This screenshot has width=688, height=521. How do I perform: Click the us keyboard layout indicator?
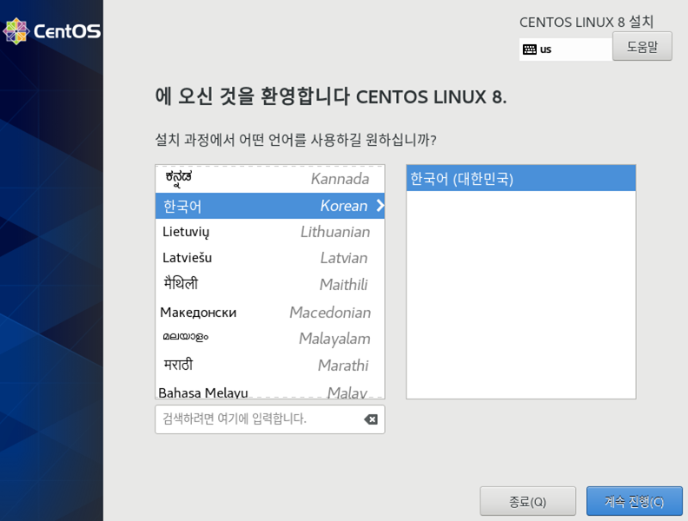click(x=566, y=49)
